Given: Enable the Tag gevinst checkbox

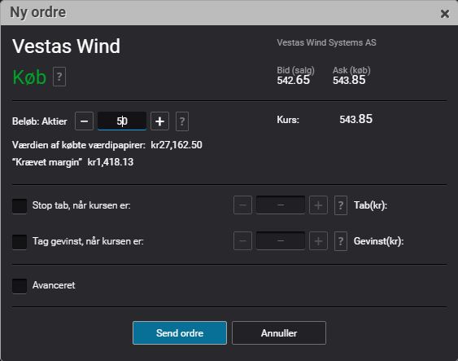Looking at the screenshot, I should [20, 242].
